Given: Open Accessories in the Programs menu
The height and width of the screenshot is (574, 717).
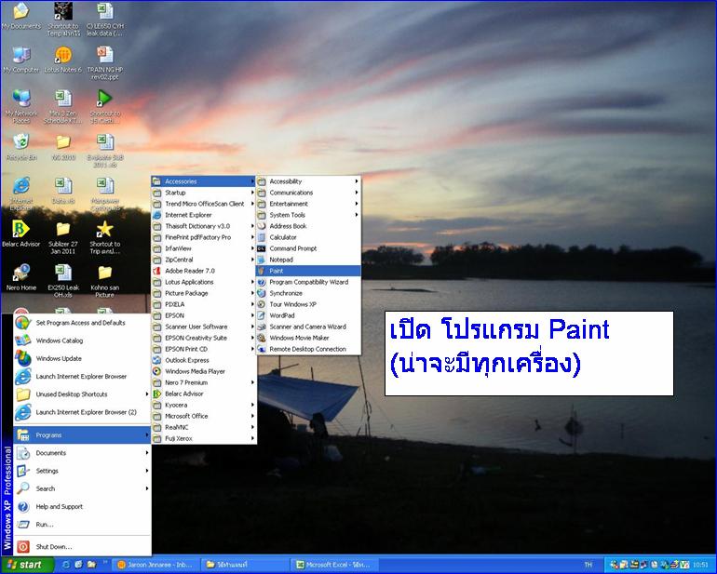Looking at the screenshot, I should coord(204,181).
